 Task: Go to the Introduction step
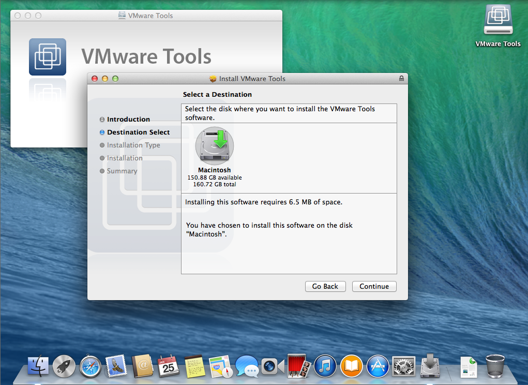tap(128, 119)
